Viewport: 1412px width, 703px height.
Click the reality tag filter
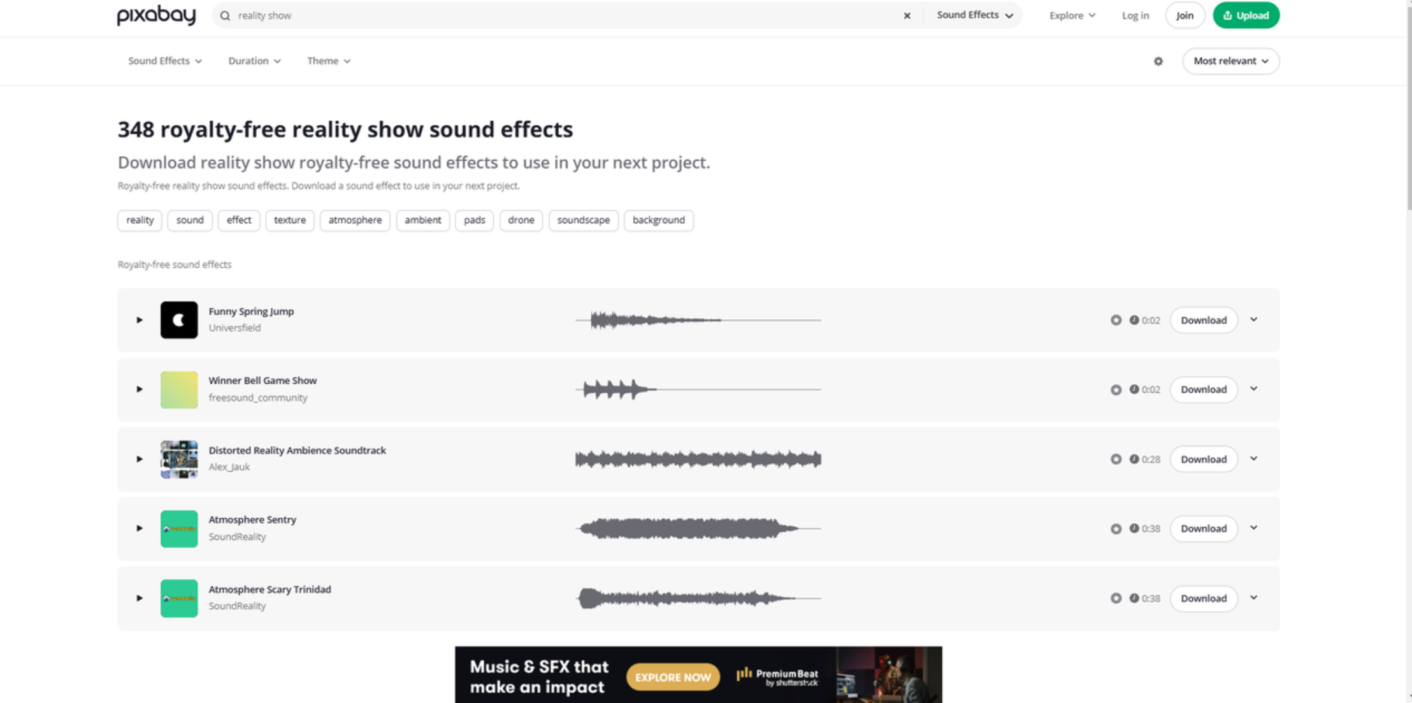(140, 220)
